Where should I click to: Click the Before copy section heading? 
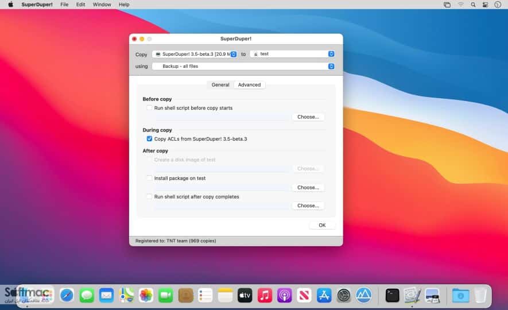[x=157, y=99]
